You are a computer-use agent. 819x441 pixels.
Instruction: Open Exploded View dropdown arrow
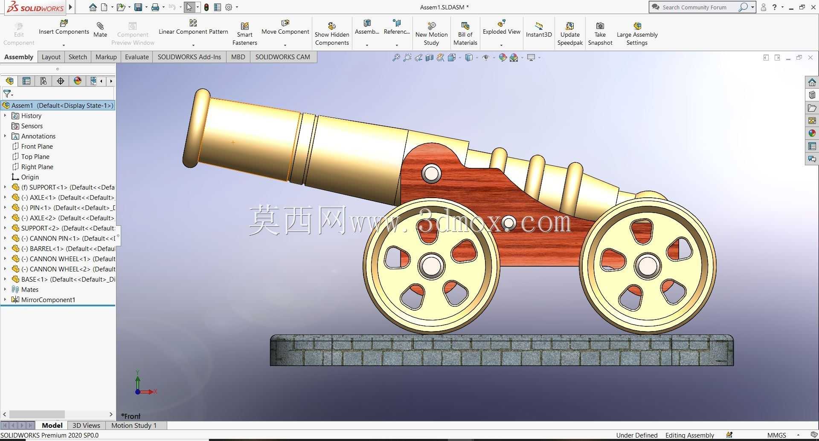(x=501, y=45)
